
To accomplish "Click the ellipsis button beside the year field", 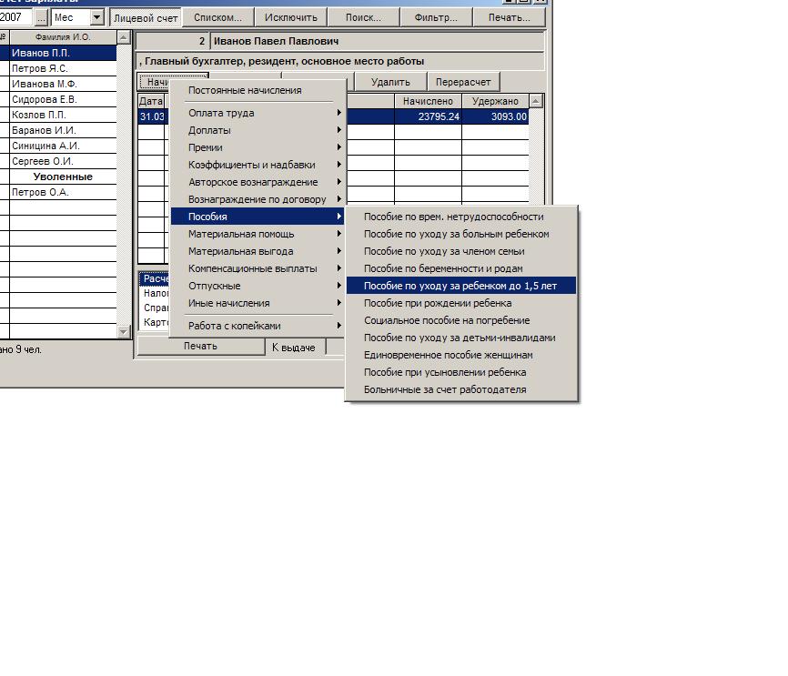I will coord(41,17).
